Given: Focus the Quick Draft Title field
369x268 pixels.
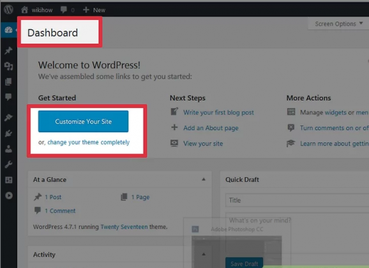Looking at the screenshot, I should (297, 200).
